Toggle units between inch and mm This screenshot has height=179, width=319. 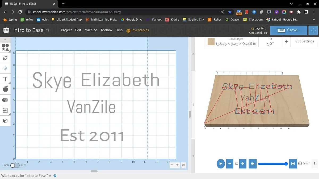coord(15,165)
